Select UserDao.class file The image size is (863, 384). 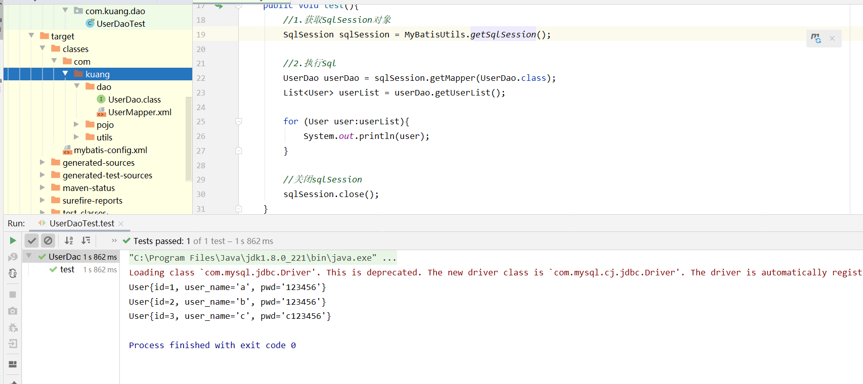pyautogui.click(x=135, y=100)
